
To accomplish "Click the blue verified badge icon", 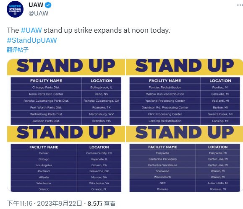I will [x=48, y=5].
